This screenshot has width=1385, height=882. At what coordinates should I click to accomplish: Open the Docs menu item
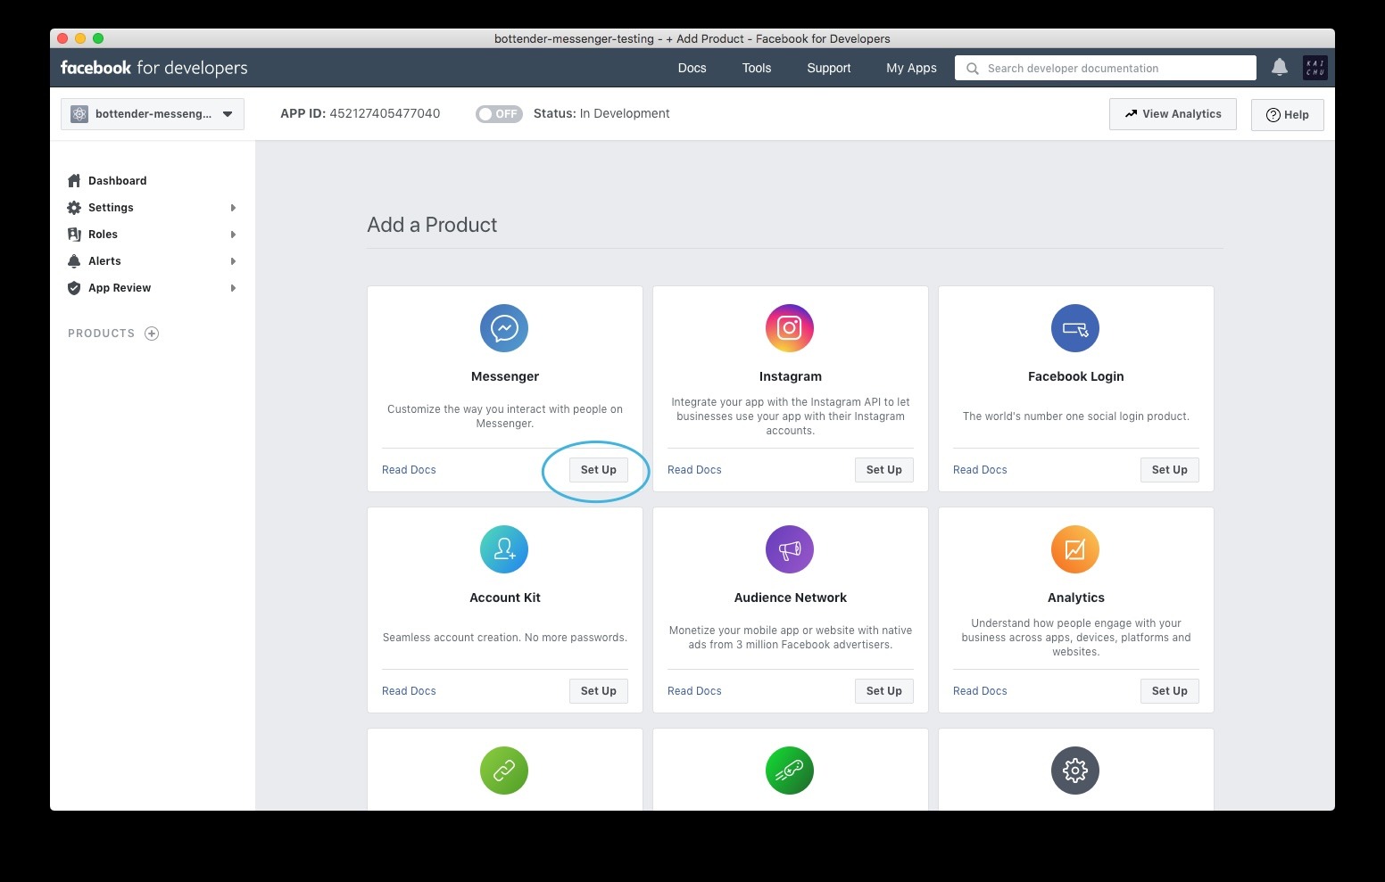[x=692, y=68]
